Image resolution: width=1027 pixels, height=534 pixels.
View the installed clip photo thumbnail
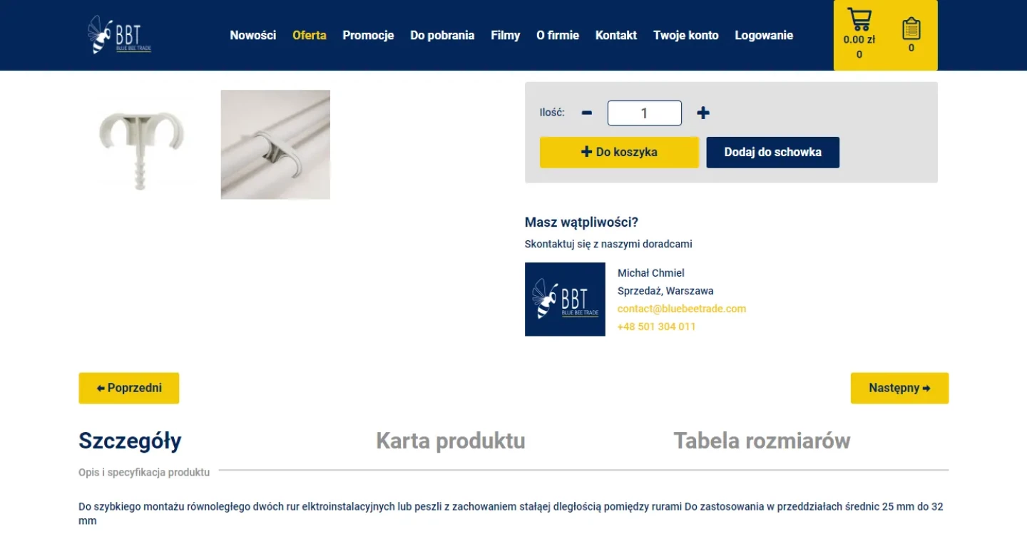tap(275, 145)
